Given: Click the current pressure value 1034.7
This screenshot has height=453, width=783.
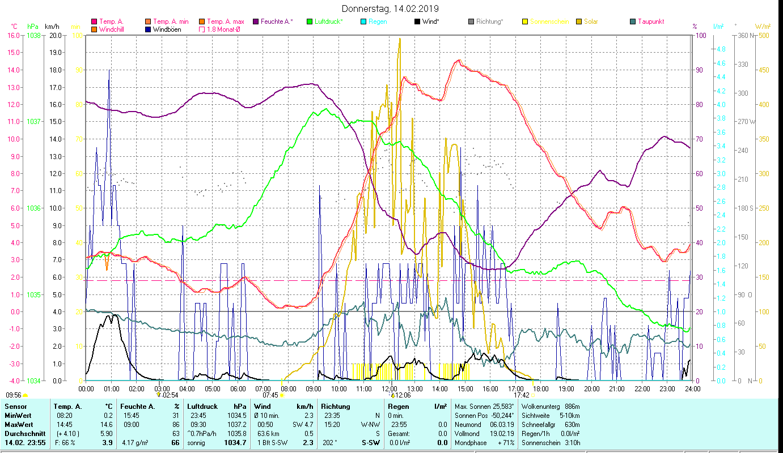Looking at the screenshot, I should pos(235,443).
